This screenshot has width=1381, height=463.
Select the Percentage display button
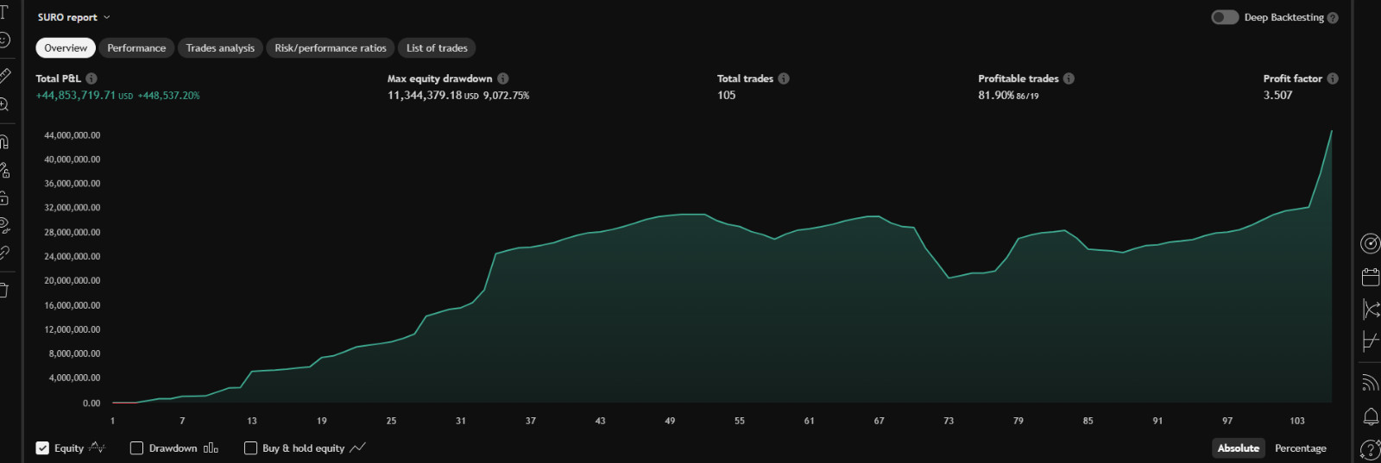point(1300,448)
